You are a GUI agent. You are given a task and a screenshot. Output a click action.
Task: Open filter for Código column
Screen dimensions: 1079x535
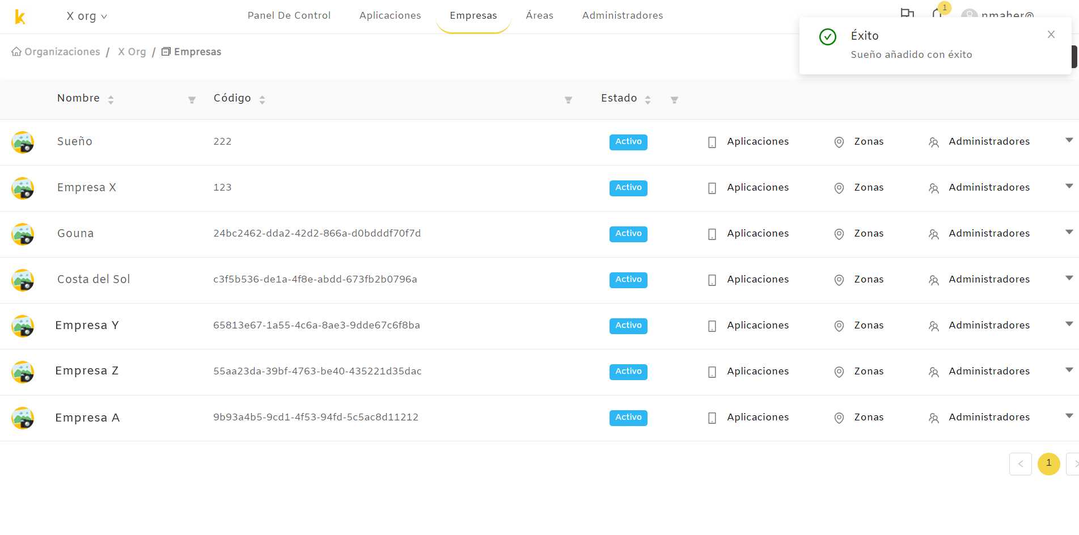[568, 100]
